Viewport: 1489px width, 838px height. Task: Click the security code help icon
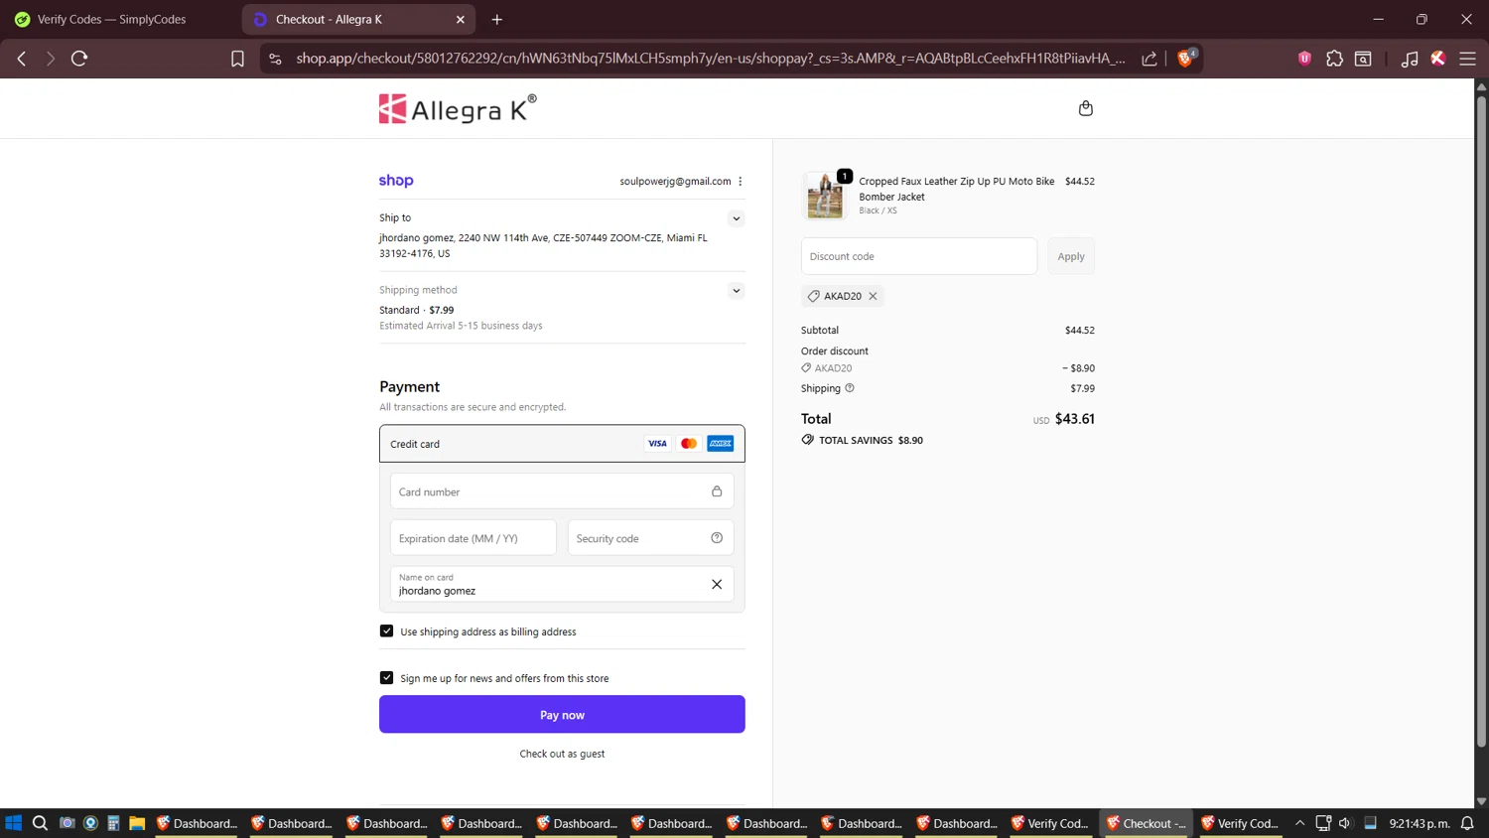[x=717, y=538]
